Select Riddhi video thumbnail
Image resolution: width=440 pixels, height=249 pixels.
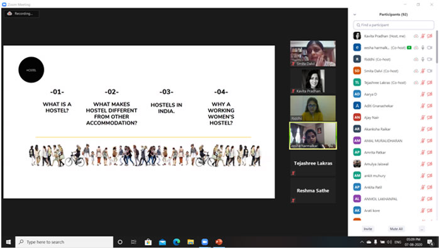[x=313, y=108]
